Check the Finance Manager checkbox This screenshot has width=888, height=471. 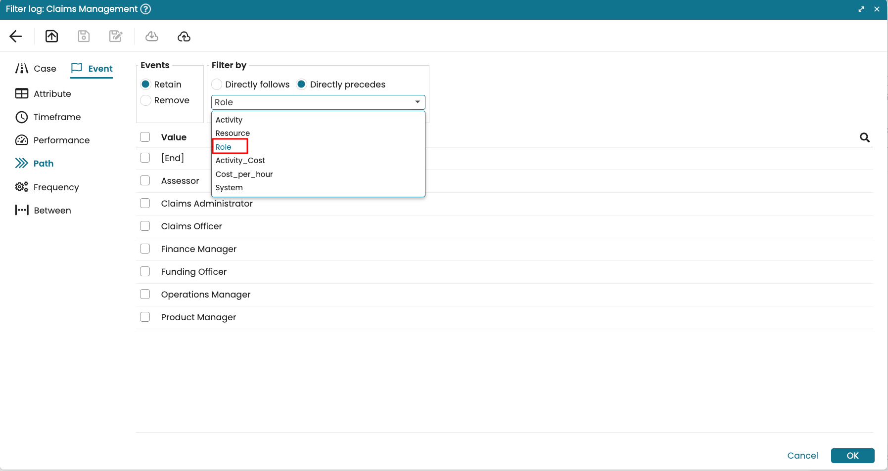pos(145,249)
